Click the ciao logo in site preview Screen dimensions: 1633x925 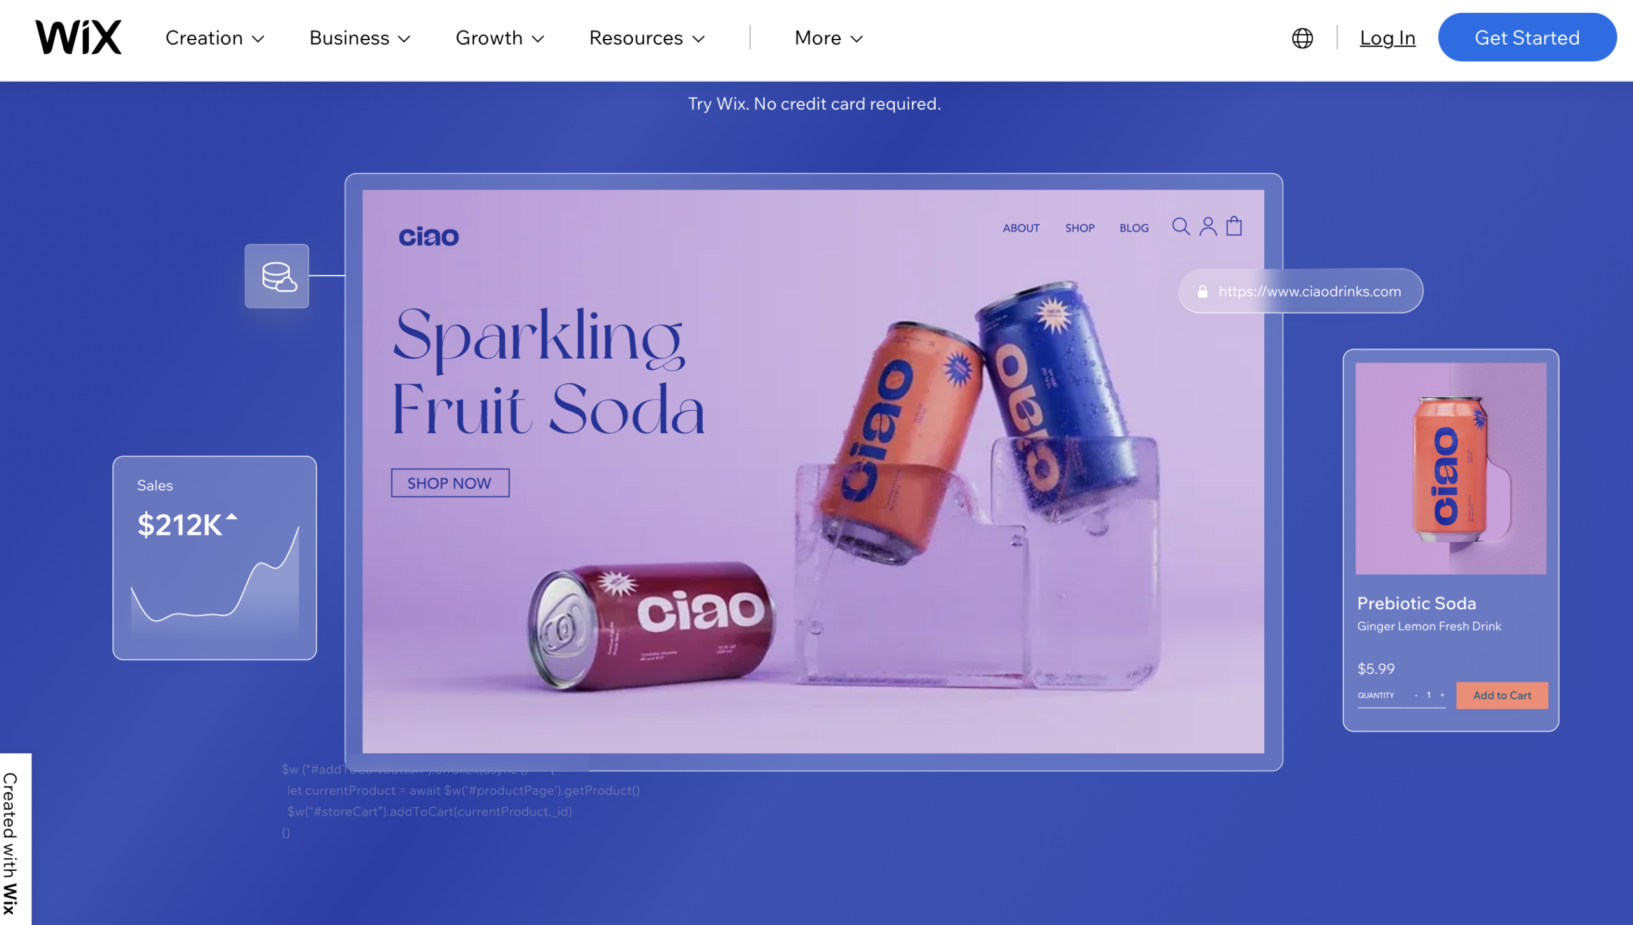(429, 237)
